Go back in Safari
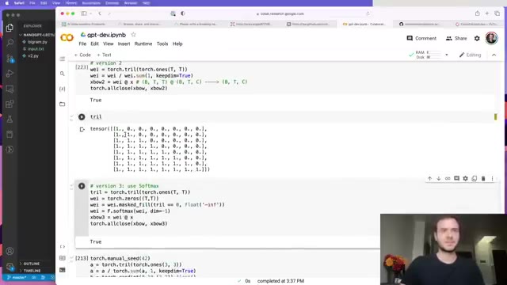Screen dimensions: 507x285 pos(100,13)
